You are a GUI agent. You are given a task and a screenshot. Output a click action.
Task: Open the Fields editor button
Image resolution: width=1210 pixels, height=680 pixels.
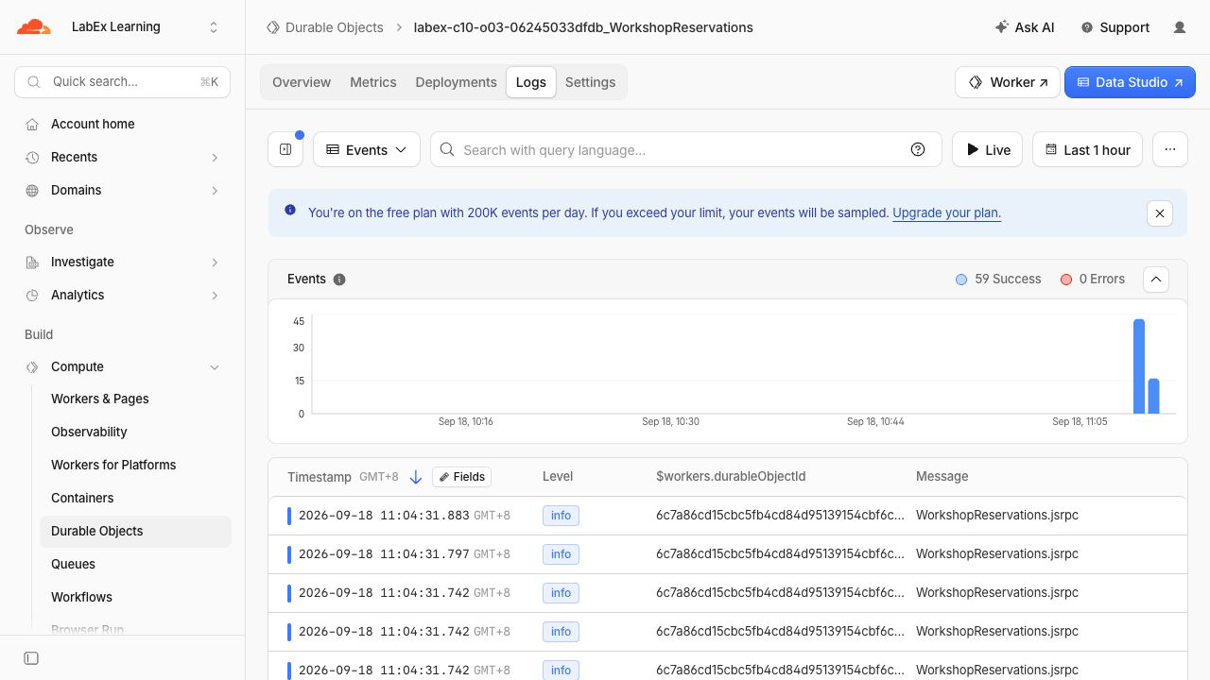(x=461, y=477)
